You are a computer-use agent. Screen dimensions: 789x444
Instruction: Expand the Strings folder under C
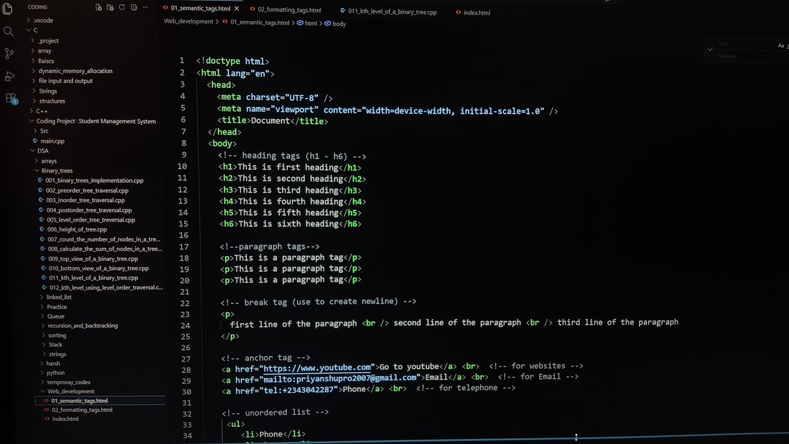(x=44, y=91)
